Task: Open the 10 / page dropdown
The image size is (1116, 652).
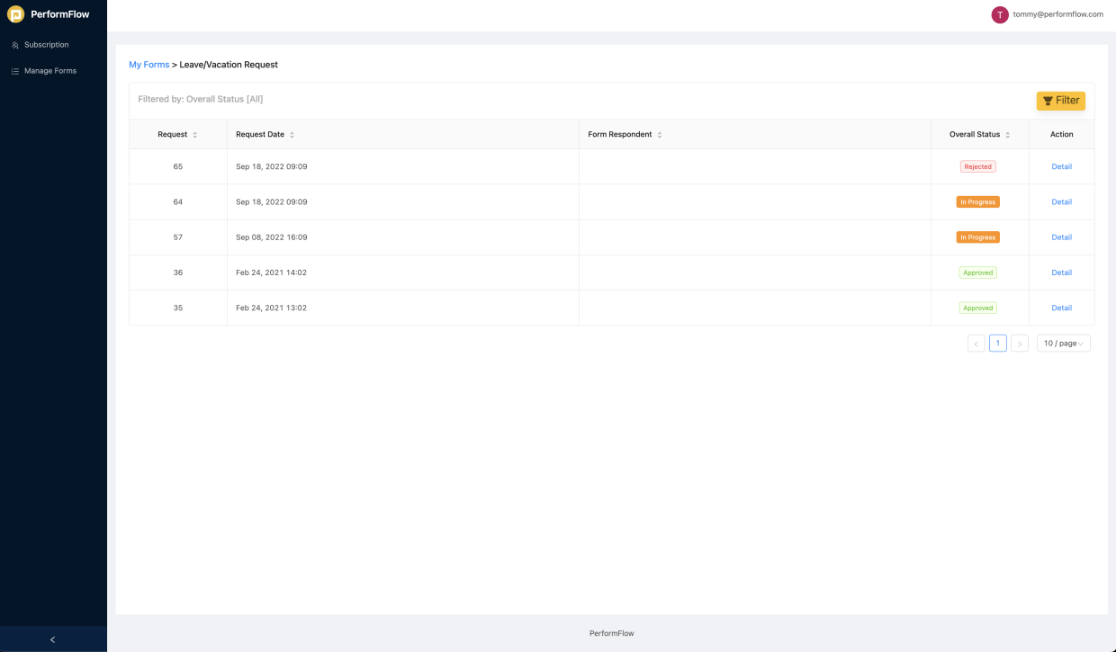Action: (1063, 343)
